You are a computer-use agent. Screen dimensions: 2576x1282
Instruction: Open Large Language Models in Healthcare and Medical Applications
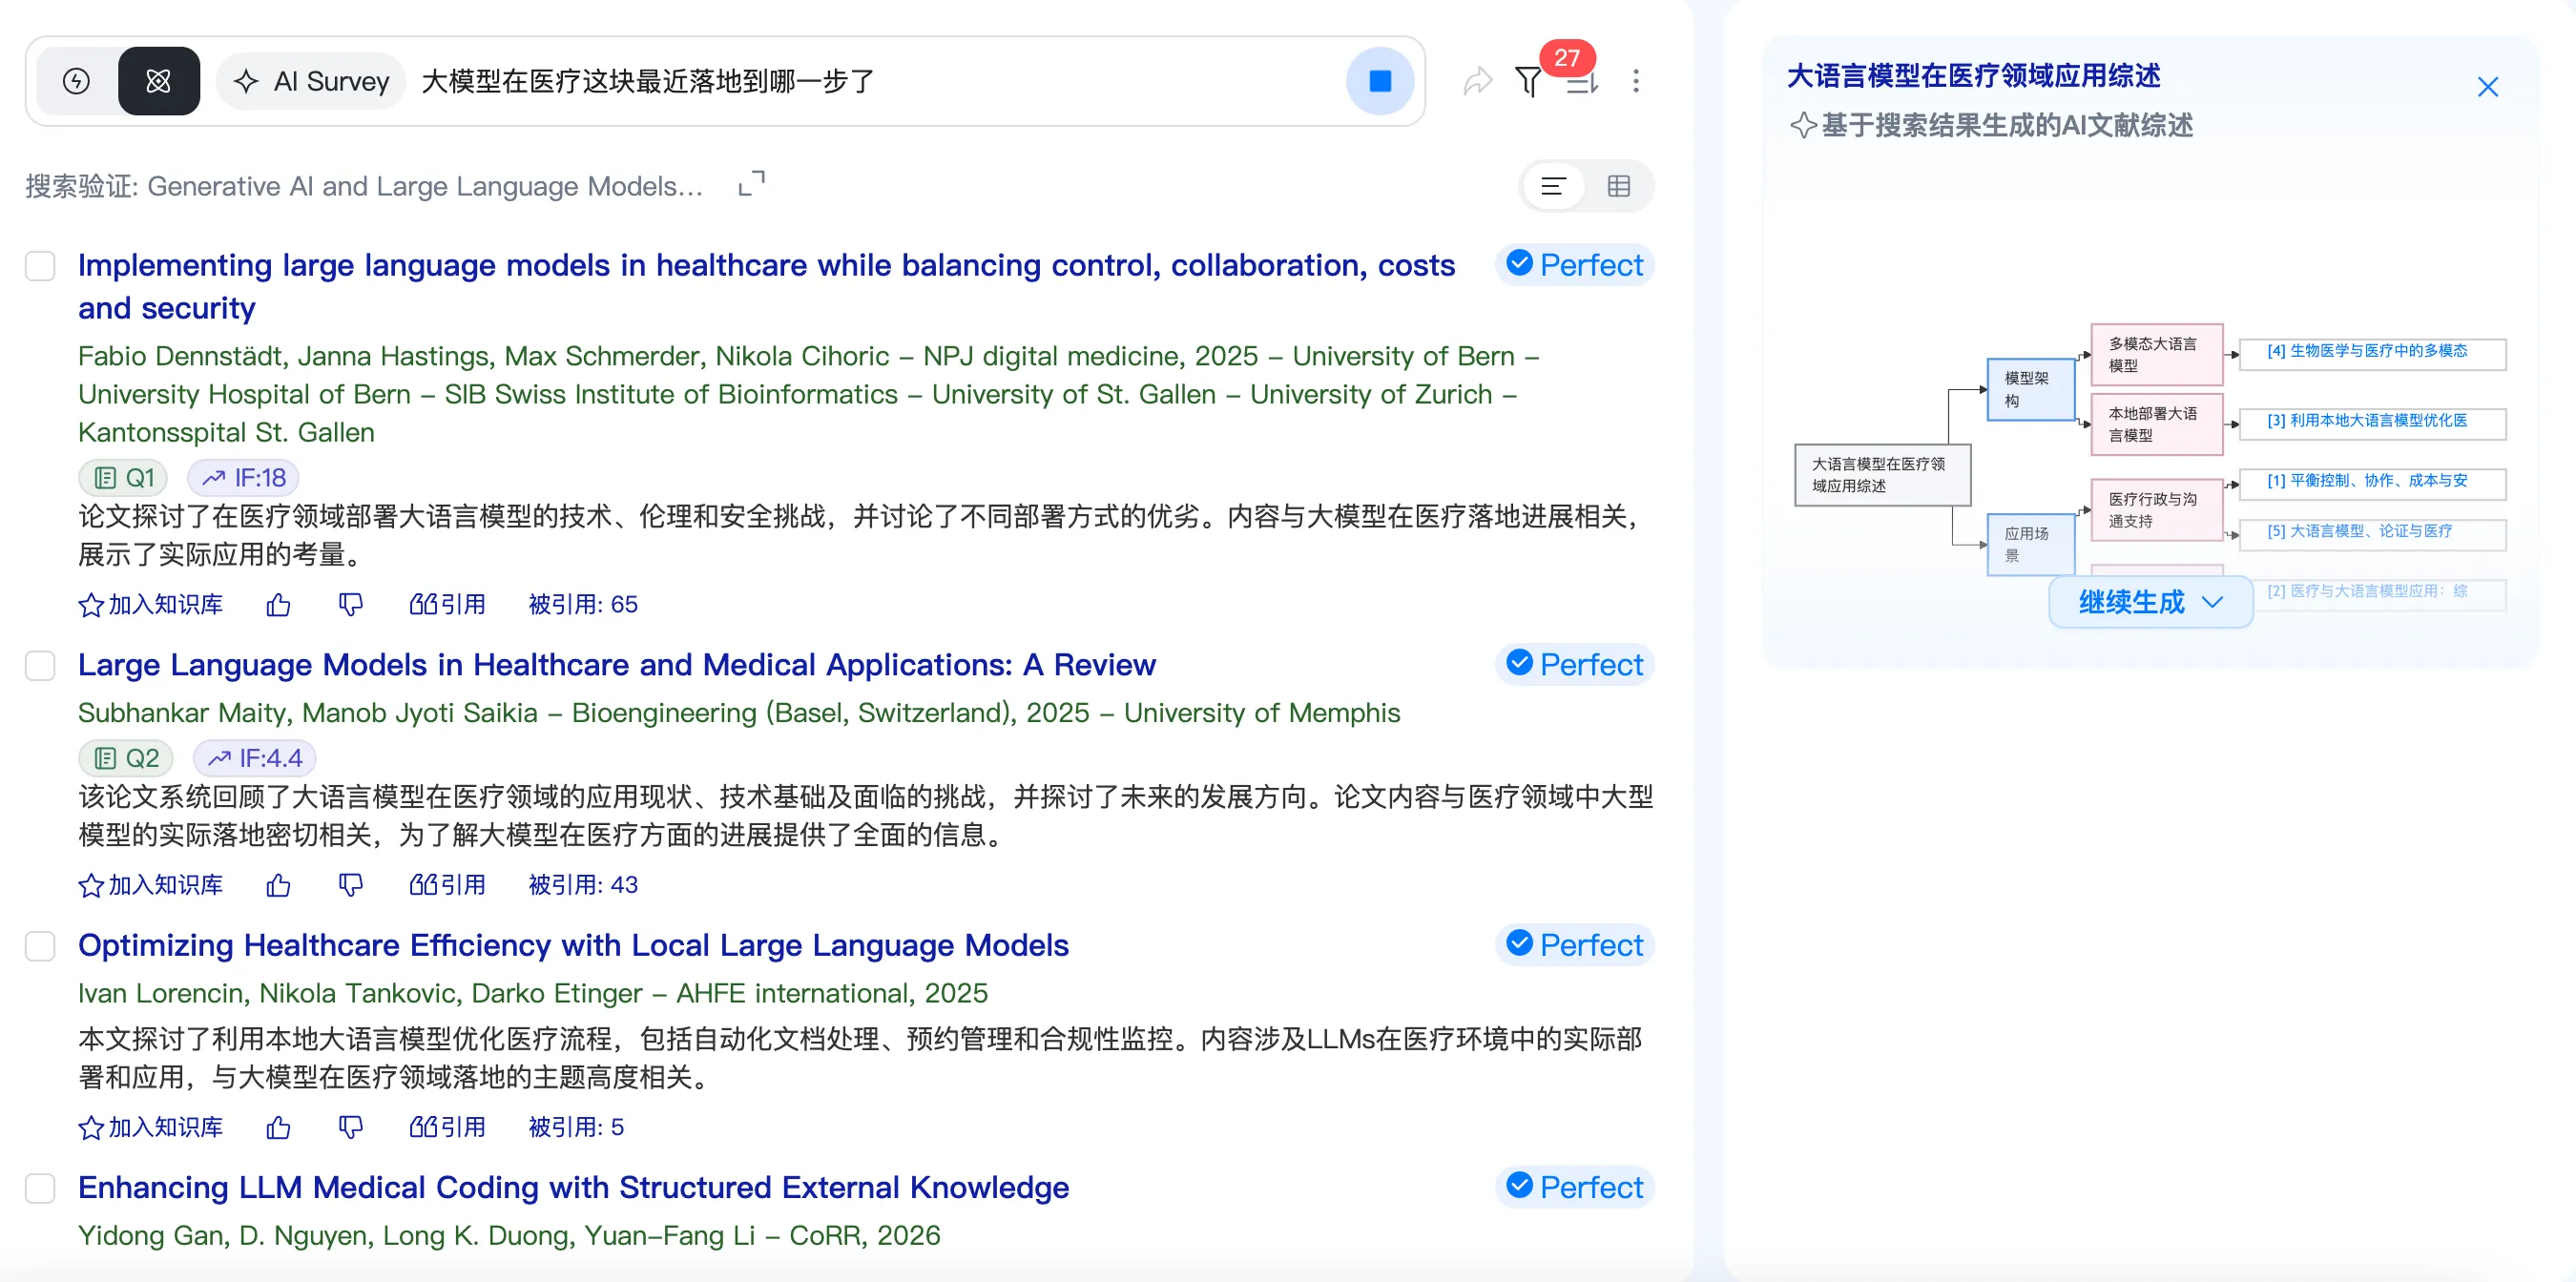616,665
